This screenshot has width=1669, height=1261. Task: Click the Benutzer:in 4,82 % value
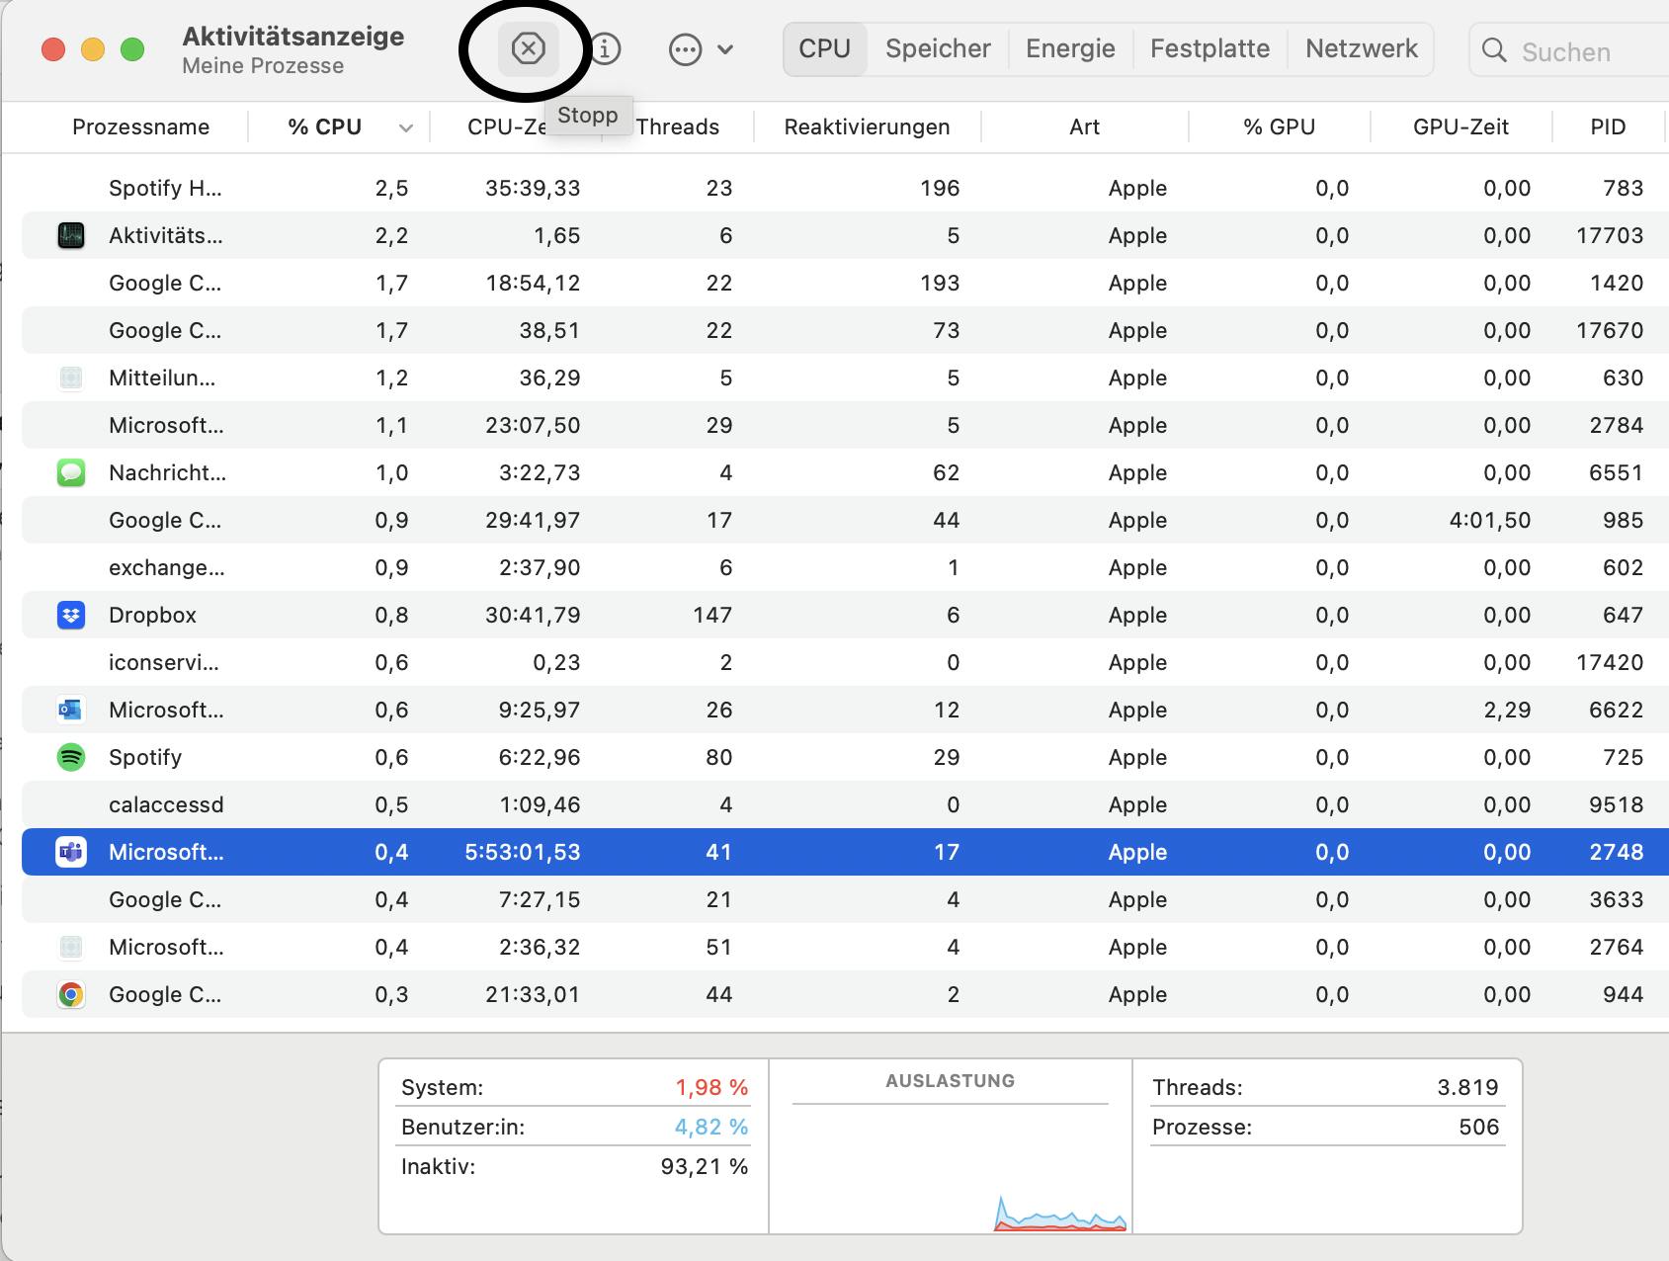(x=711, y=1127)
